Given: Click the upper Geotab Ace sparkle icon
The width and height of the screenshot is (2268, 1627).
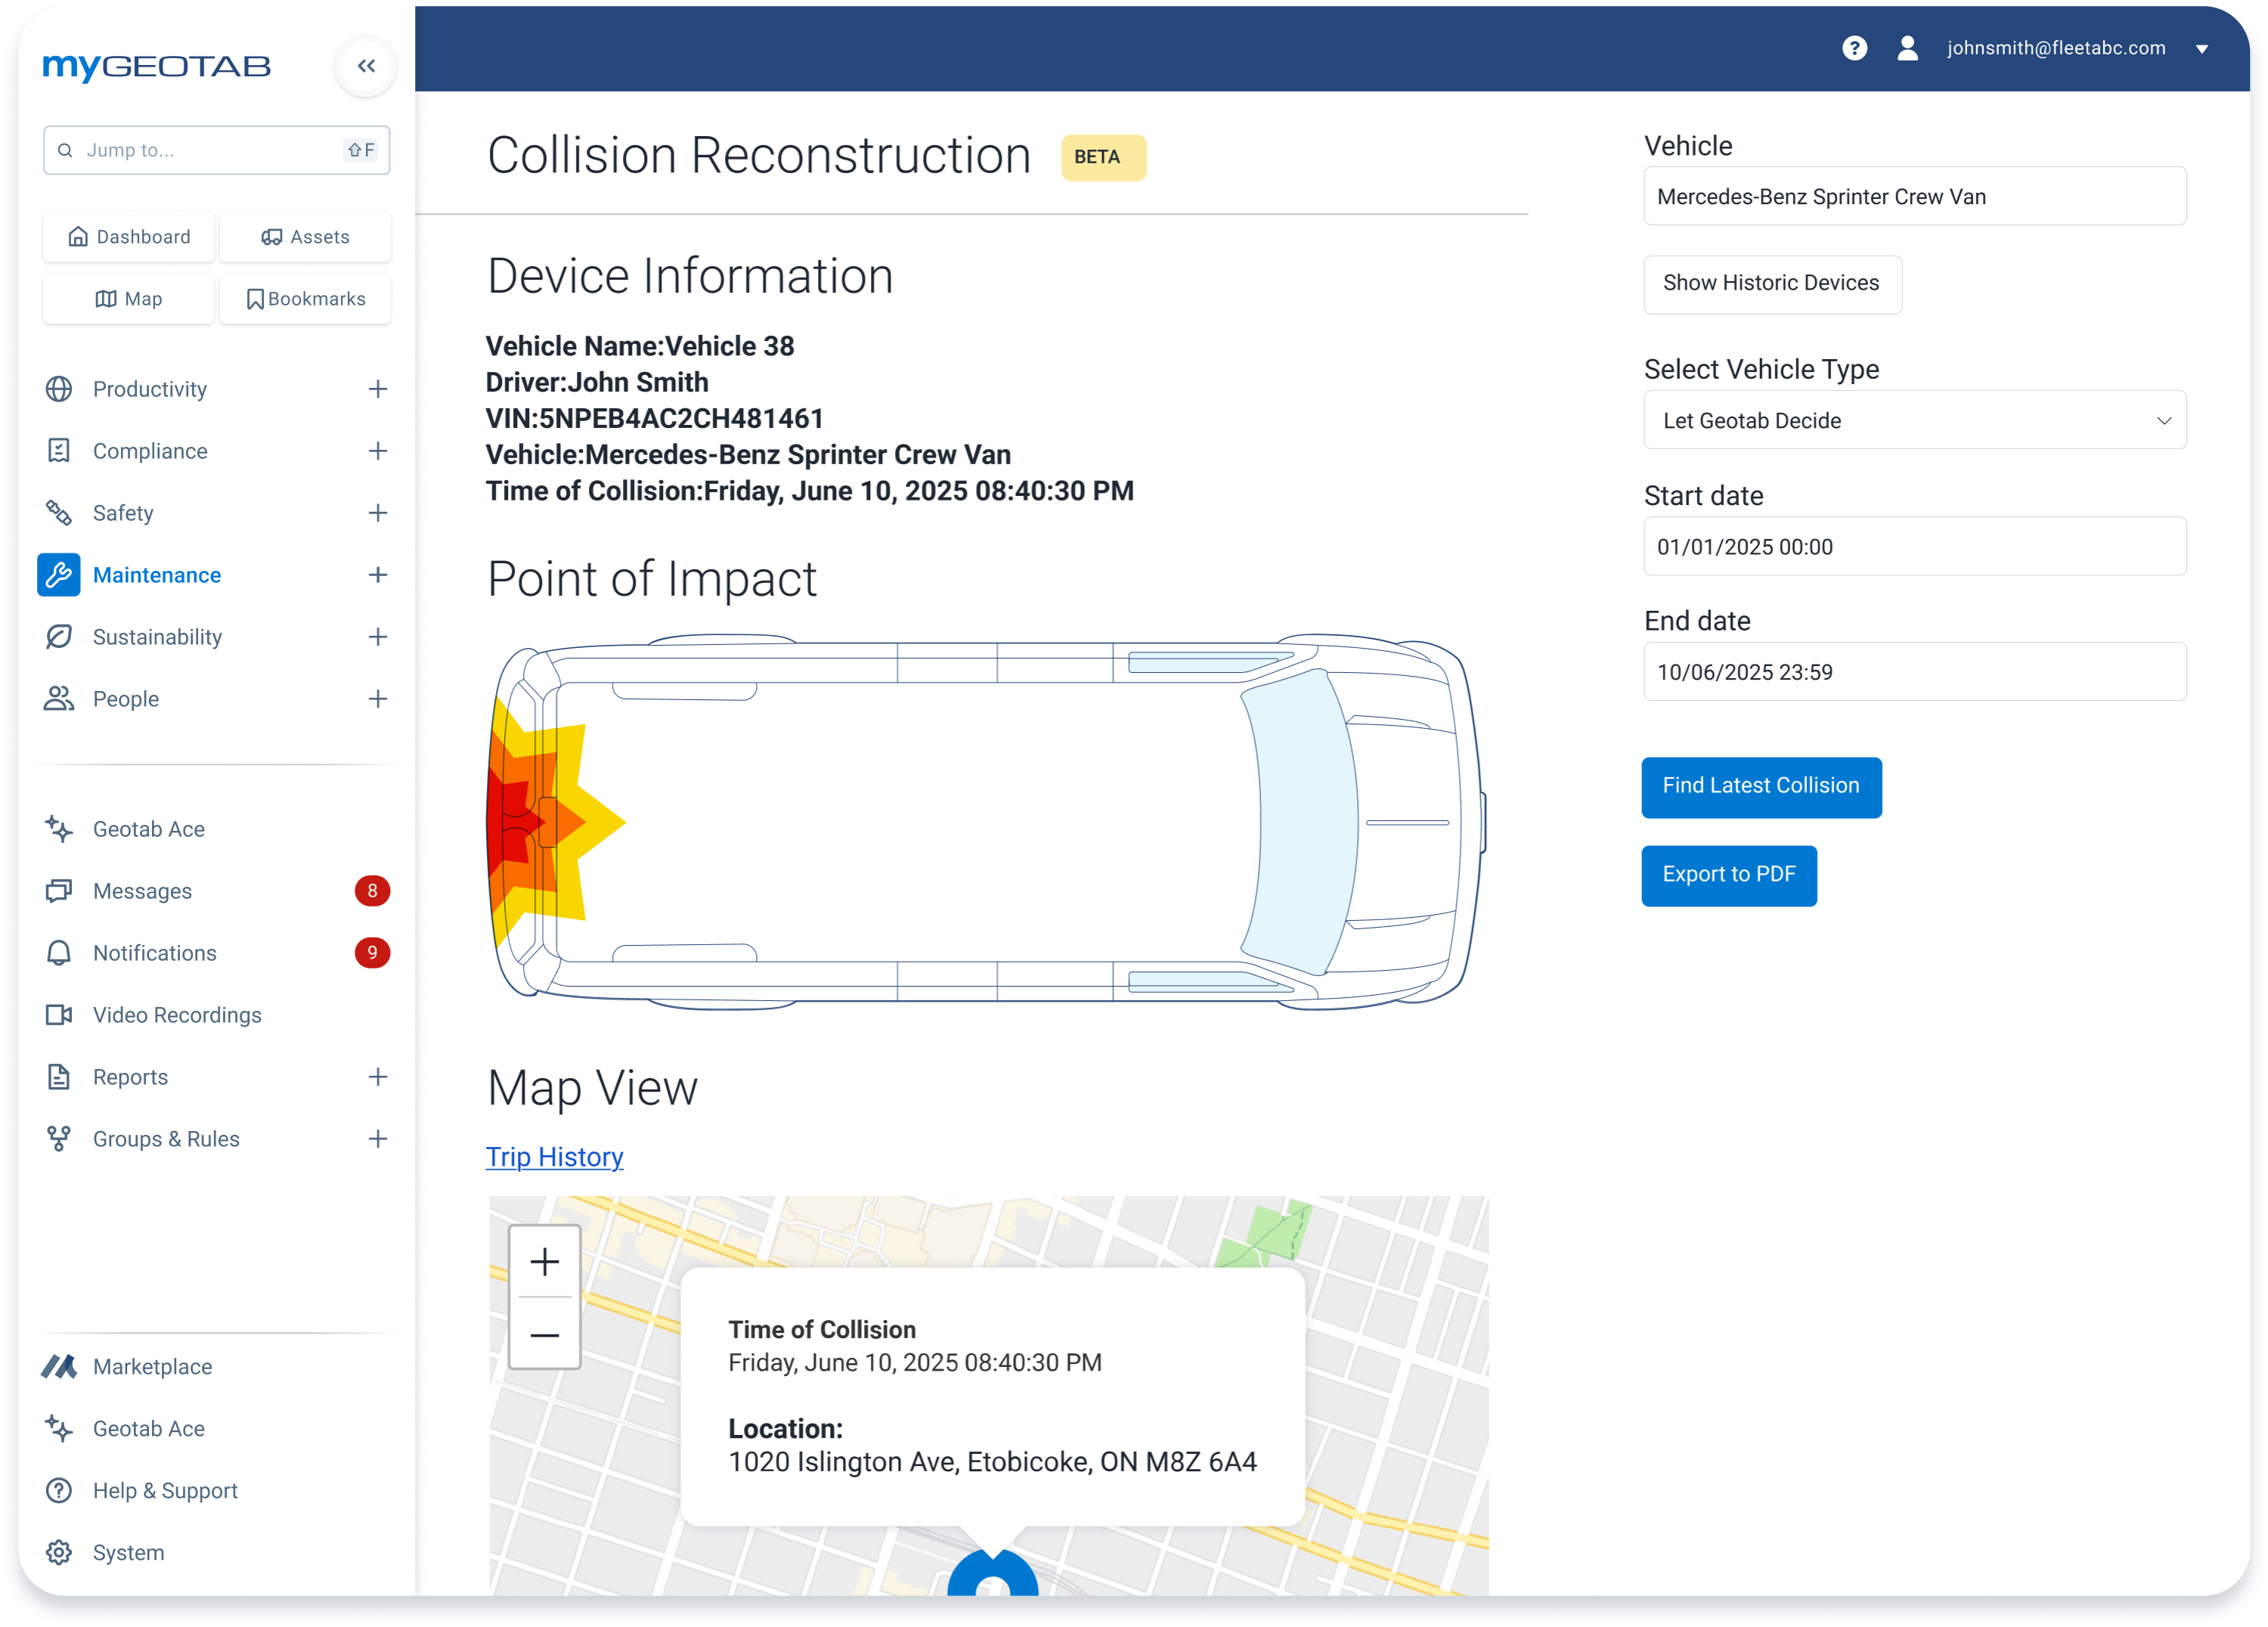Looking at the screenshot, I should (x=59, y=829).
